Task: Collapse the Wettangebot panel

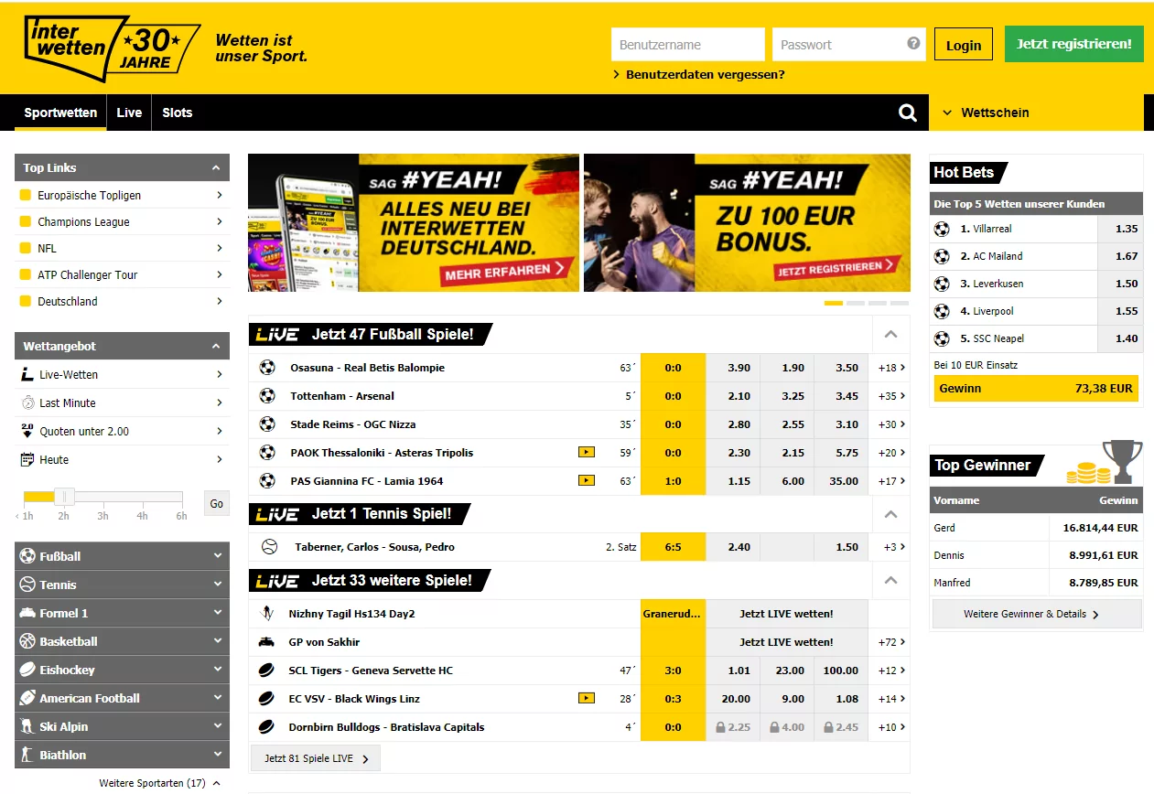Action: coord(216,346)
